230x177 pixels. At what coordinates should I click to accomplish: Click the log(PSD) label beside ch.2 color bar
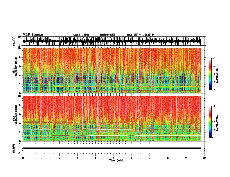tap(218, 123)
